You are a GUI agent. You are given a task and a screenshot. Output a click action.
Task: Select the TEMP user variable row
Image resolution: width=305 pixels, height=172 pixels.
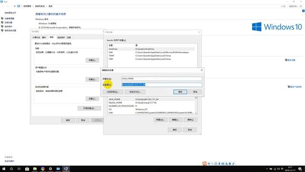pyautogui.click(x=151, y=55)
